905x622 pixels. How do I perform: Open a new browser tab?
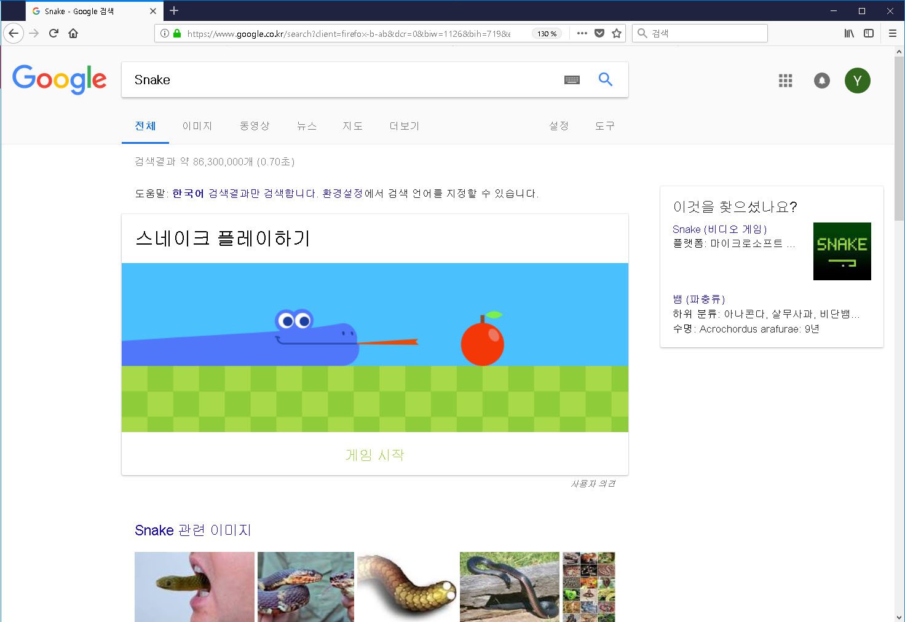174,10
